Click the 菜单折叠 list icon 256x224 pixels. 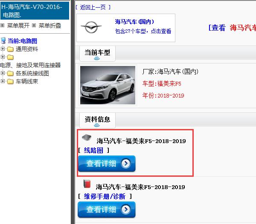coord(34,26)
